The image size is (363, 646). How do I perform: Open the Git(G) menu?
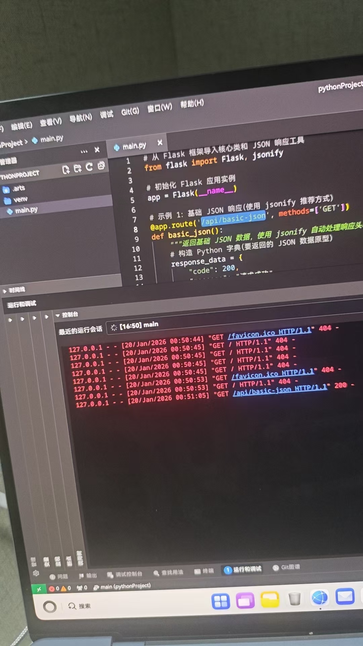(x=130, y=111)
